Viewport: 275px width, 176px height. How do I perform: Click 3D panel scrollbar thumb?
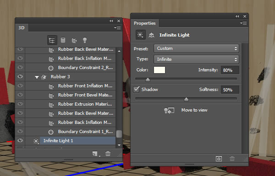[x=119, y=134]
